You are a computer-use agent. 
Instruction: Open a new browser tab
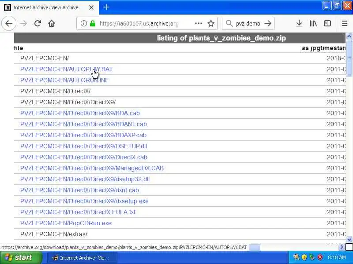coord(106,7)
